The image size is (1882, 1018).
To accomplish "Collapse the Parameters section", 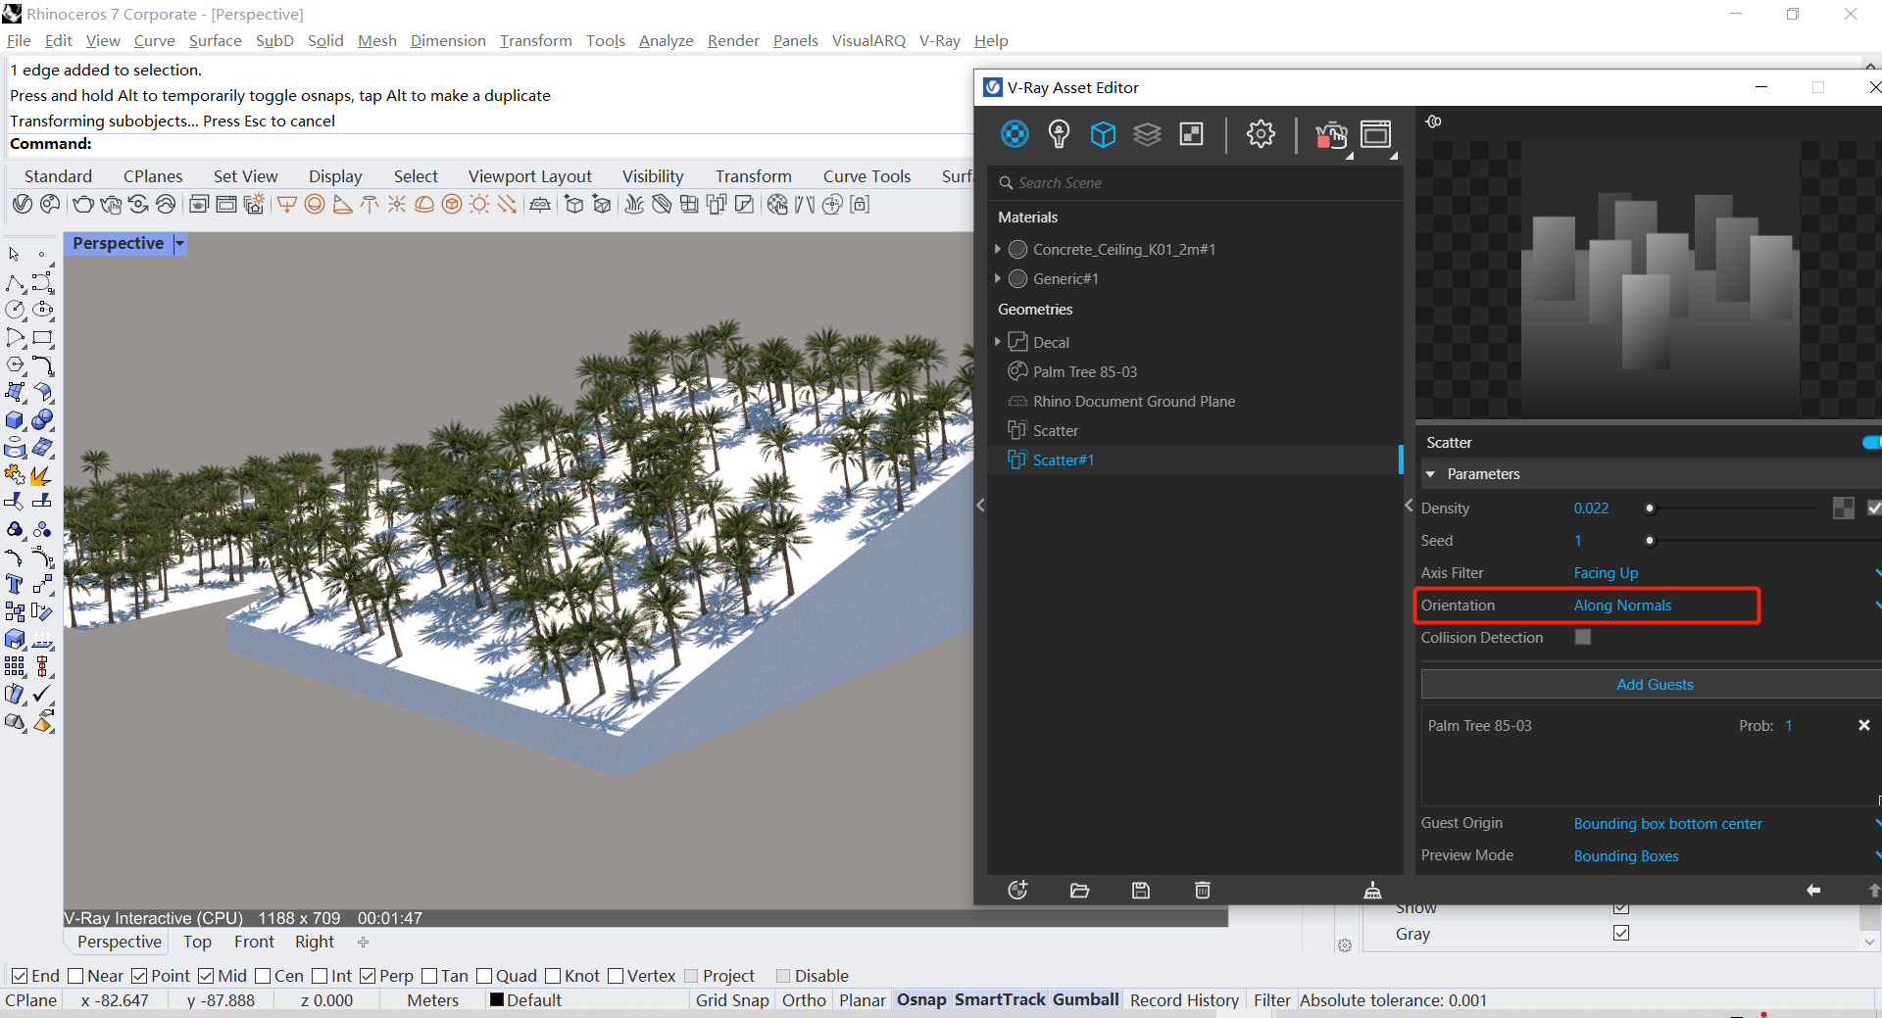I will (x=1431, y=474).
